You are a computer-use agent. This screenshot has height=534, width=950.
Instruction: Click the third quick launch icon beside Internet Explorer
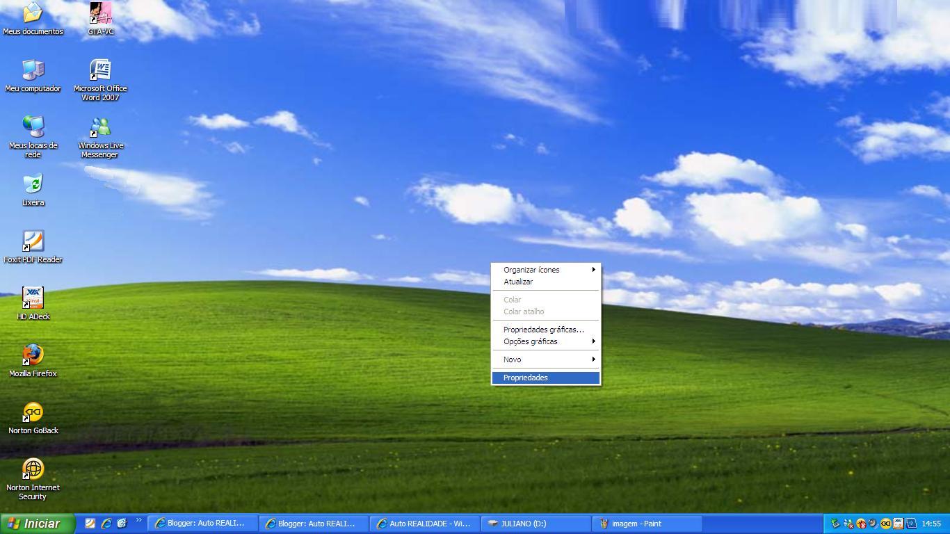[x=122, y=524]
